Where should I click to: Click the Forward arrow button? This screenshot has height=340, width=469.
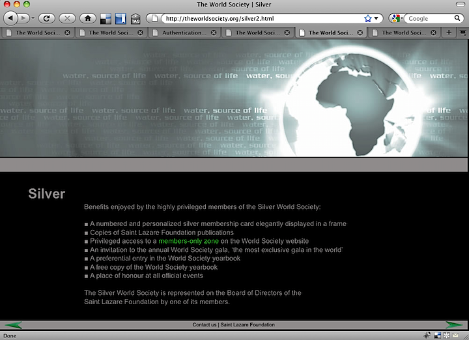23,18
